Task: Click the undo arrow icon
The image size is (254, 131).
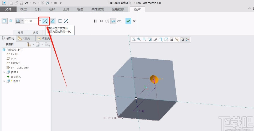Action: 27,3
